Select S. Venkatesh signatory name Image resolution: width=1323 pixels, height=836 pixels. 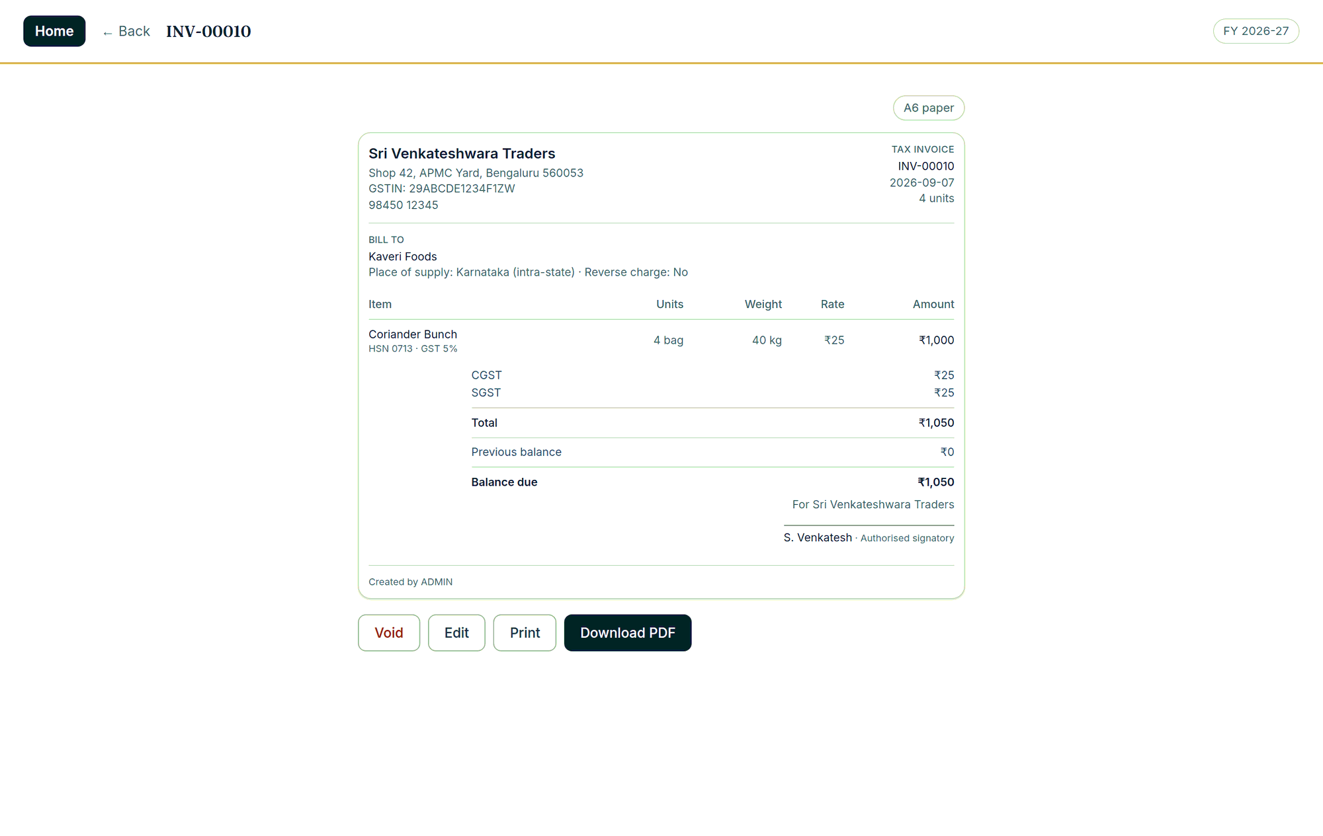point(818,538)
